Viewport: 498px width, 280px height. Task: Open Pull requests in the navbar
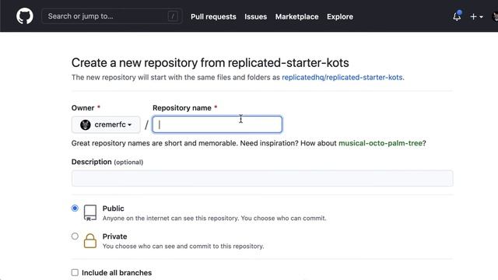(x=213, y=16)
